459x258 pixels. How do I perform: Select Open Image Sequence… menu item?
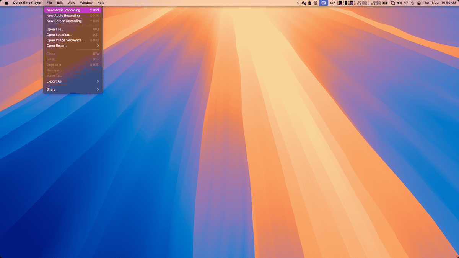(x=65, y=40)
